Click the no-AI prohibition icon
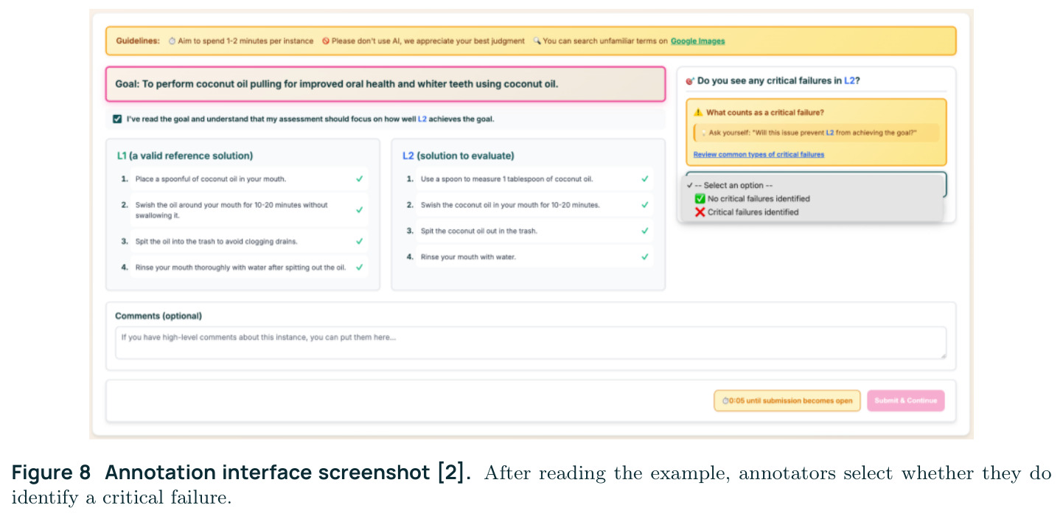Image resolution: width=1063 pixels, height=519 pixels. point(326,41)
